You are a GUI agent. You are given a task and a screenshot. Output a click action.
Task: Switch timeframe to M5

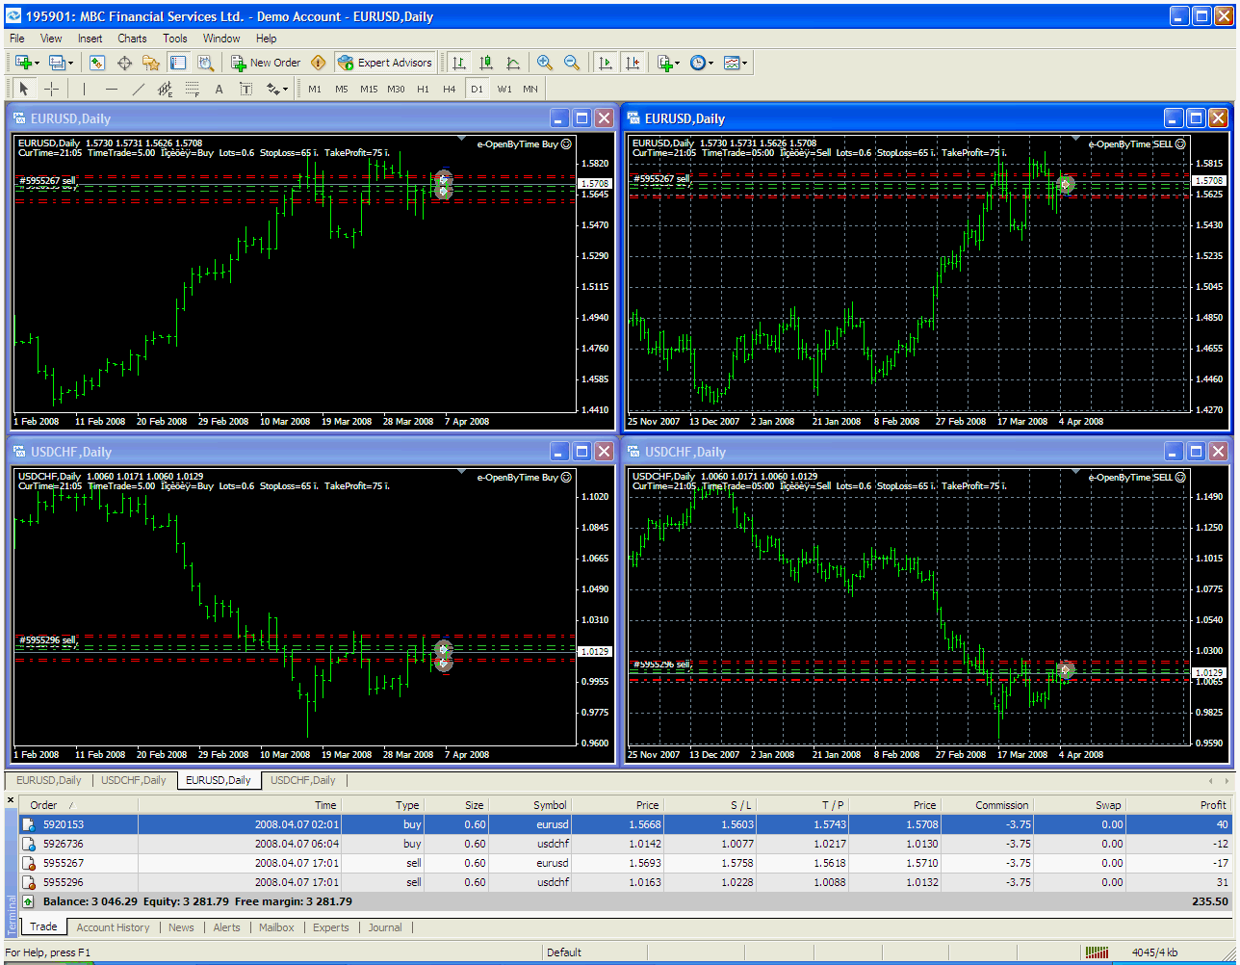(x=342, y=89)
